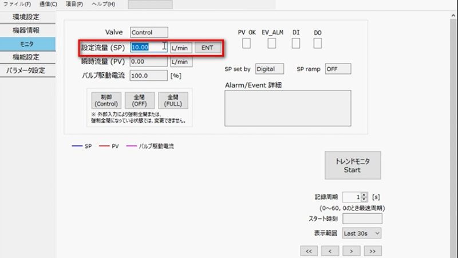Jump to last trend page with >> button
The width and height of the screenshot is (458, 258).
(372, 251)
